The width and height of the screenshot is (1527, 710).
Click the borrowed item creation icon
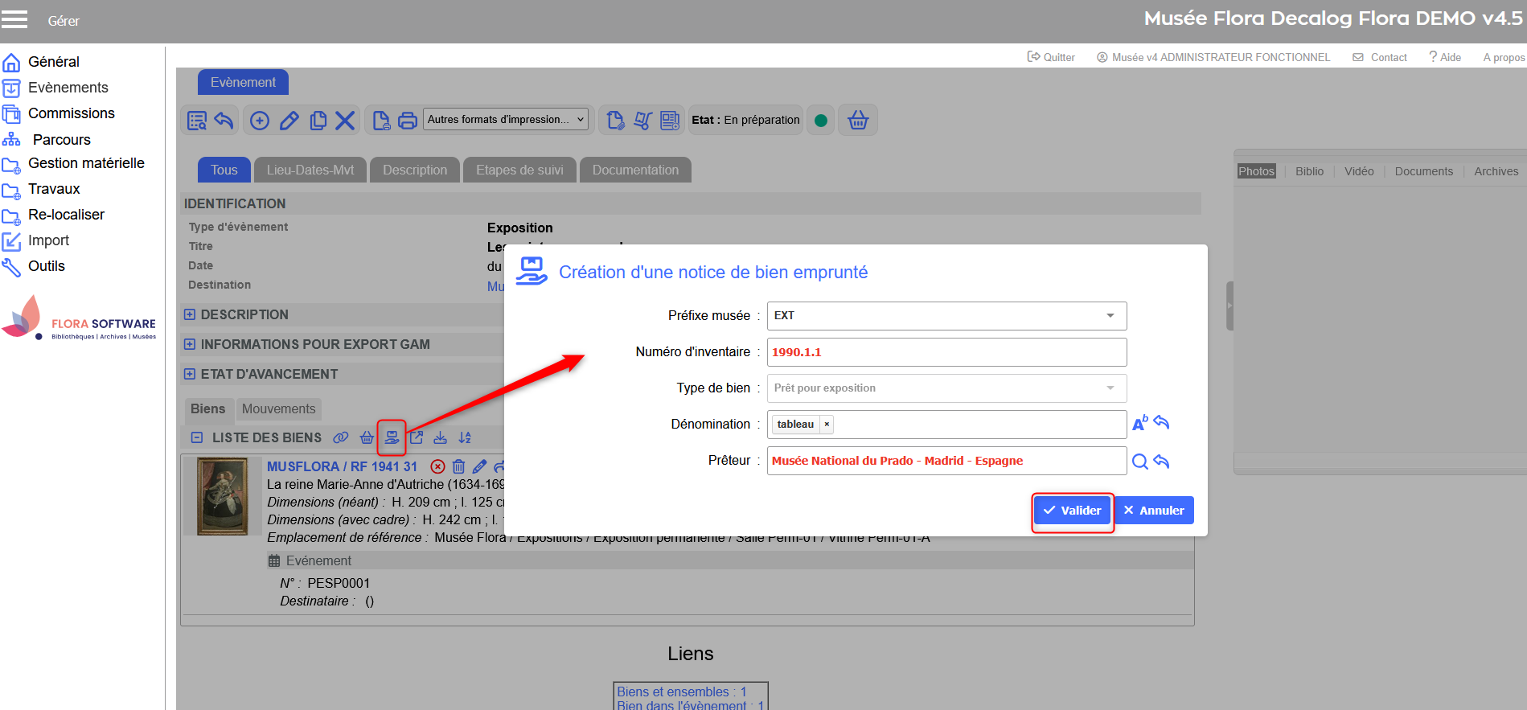pos(392,437)
